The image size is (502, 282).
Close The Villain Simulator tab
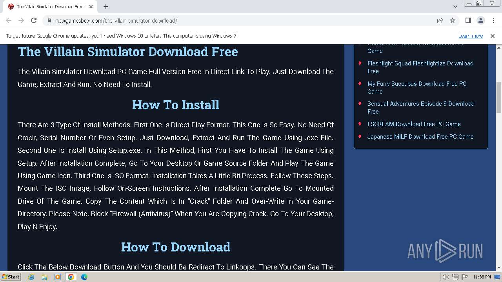(x=91, y=7)
